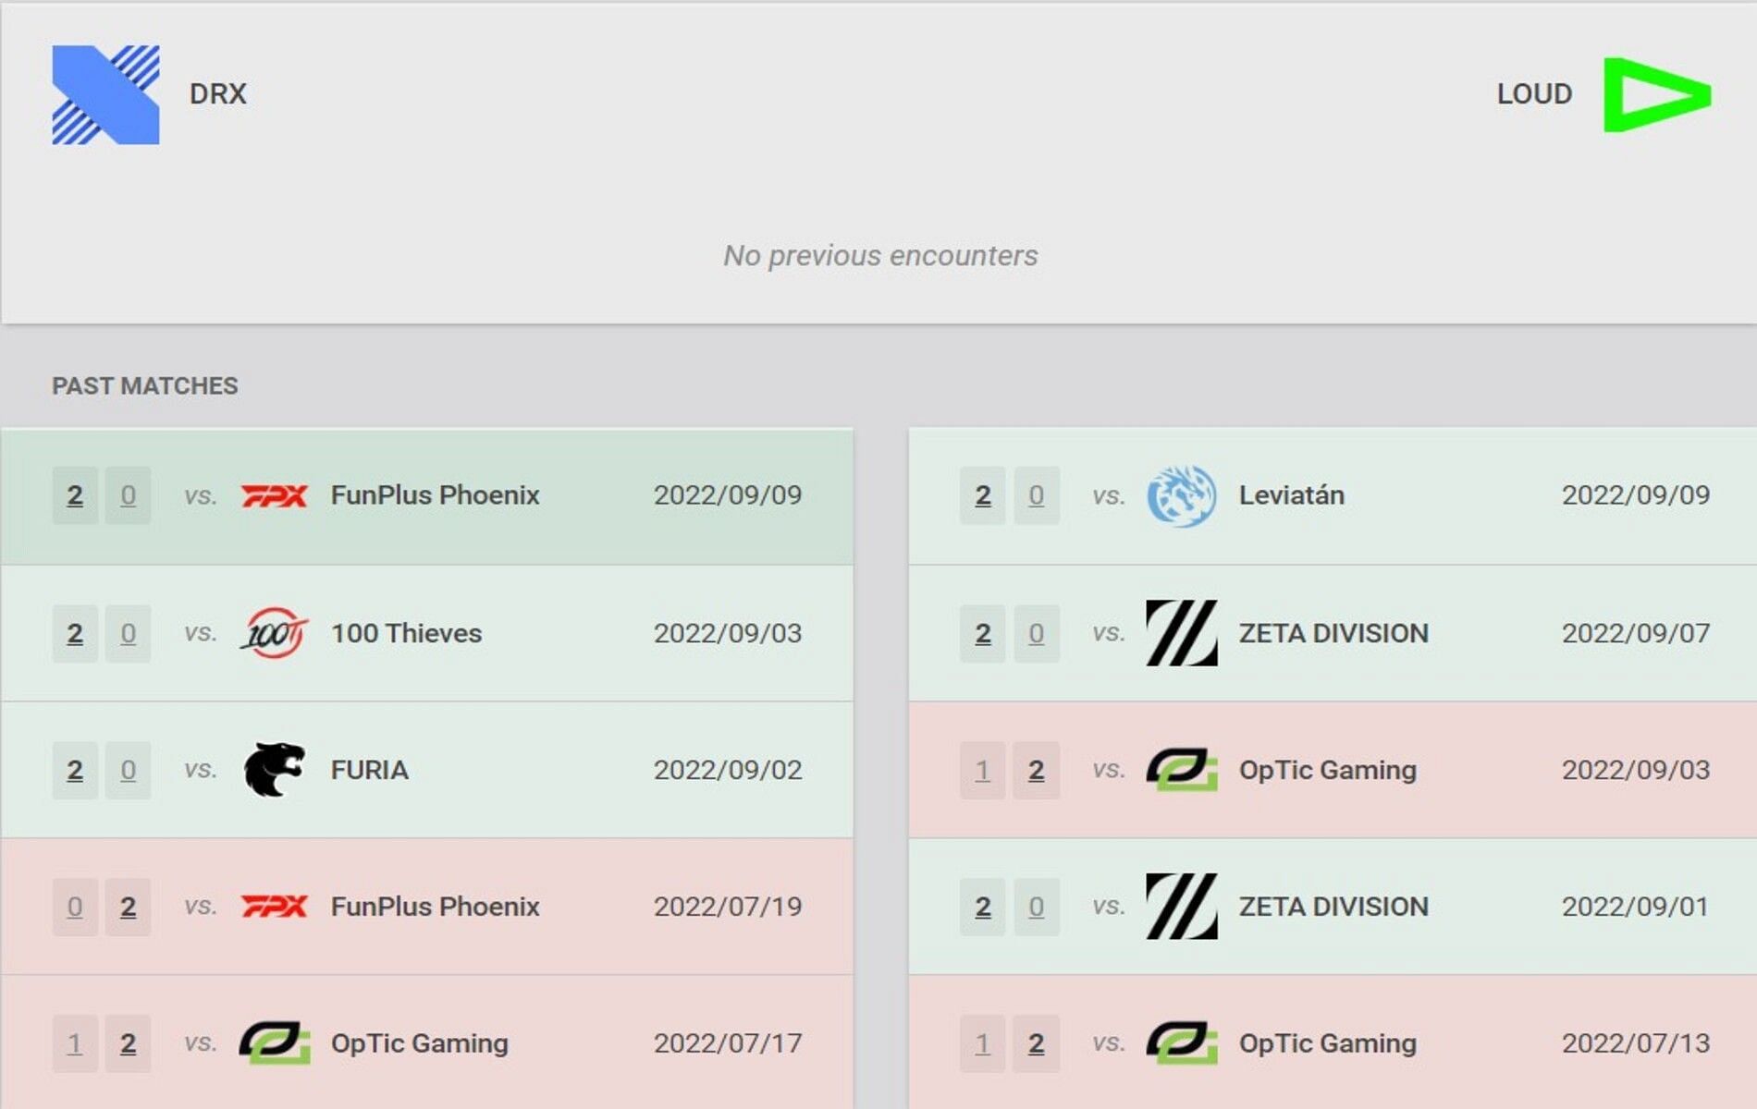Image resolution: width=1757 pixels, height=1109 pixels.
Task: Click score 2 in the Leviatán row
Action: [x=982, y=496]
